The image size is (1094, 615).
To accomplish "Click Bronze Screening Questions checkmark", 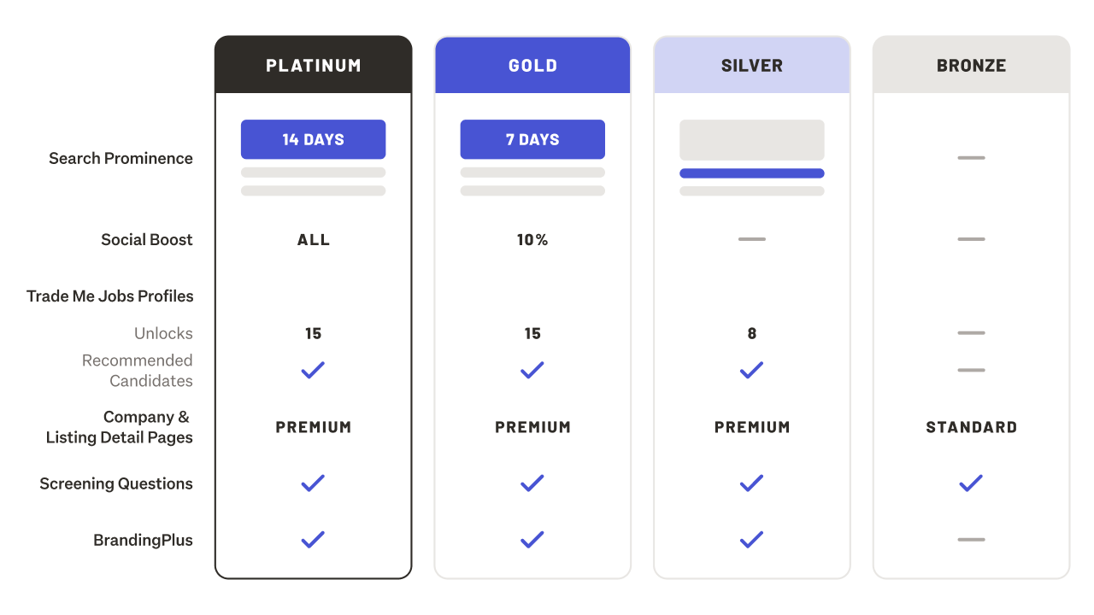I will 971,483.
